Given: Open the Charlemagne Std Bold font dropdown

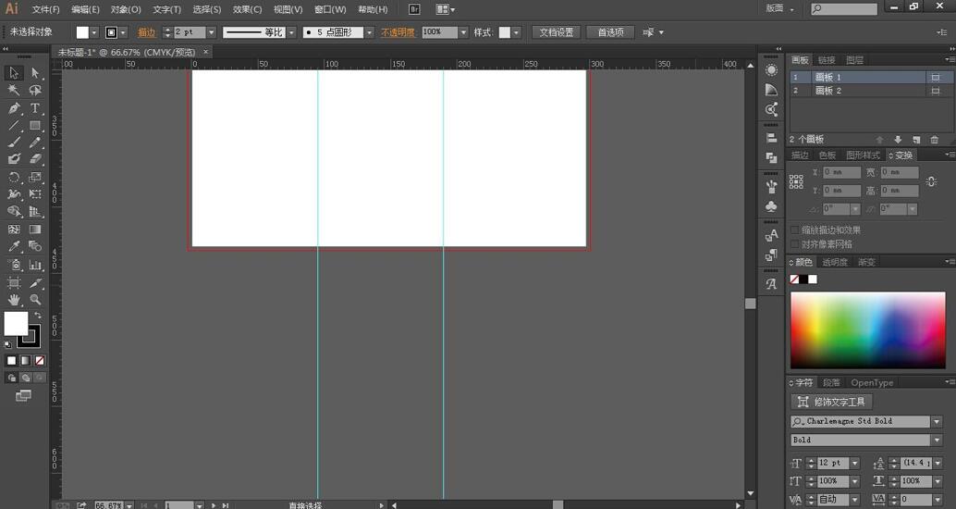Looking at the screenshot, I should point(937,422).
